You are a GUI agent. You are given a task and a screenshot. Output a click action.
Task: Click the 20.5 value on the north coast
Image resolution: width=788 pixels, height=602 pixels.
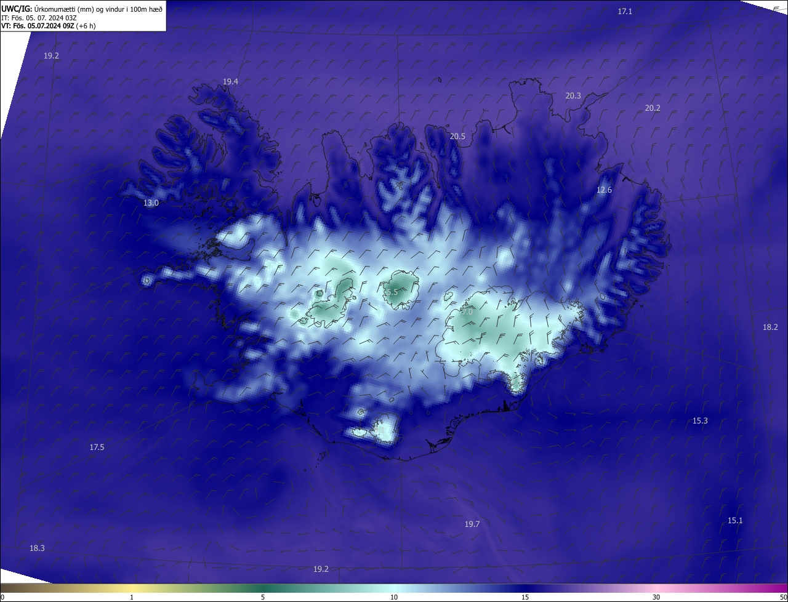[457, 137]
